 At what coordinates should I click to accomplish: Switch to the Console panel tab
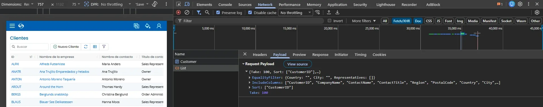point(225,4)
